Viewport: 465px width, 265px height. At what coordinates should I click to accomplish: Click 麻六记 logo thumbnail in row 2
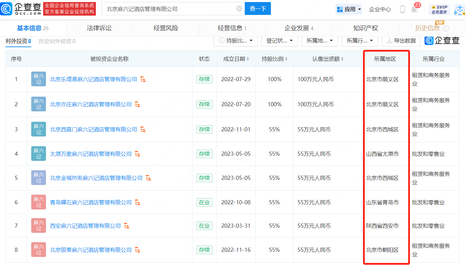click(x=38, y=104)
